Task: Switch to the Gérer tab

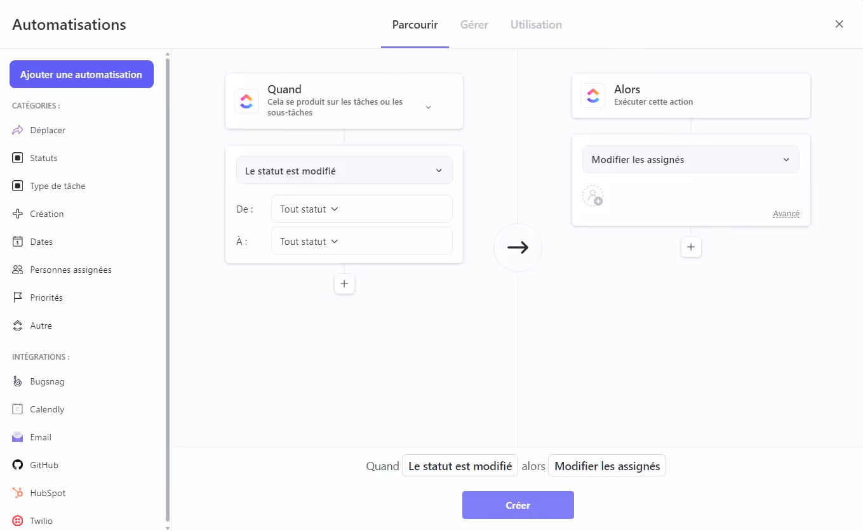Action: point(474,24)
